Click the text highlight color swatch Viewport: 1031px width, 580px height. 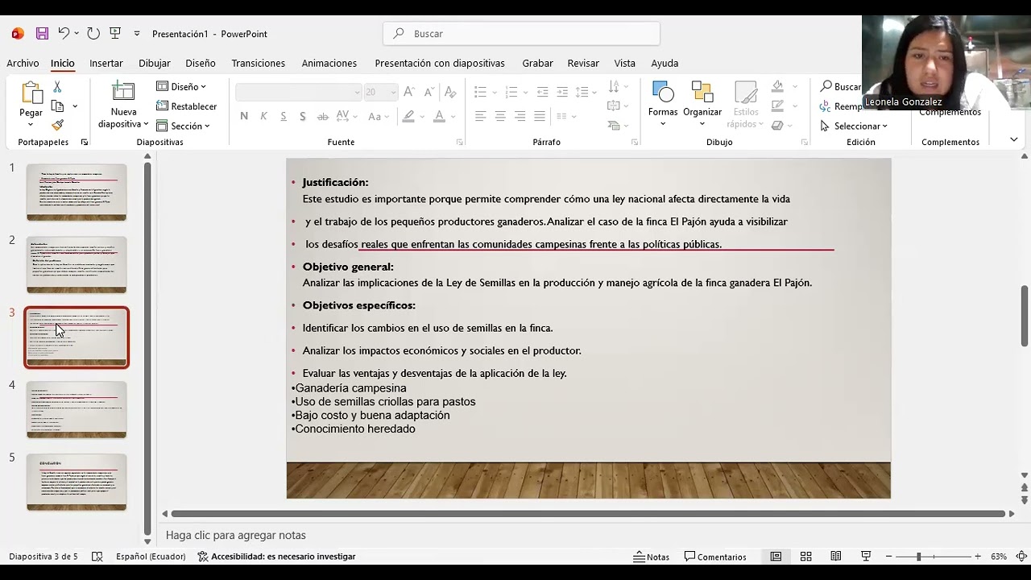tap(408, 116)
